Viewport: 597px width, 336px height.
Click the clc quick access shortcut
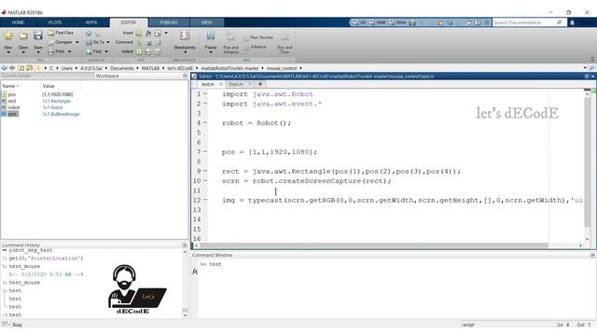tap(358, 22)
